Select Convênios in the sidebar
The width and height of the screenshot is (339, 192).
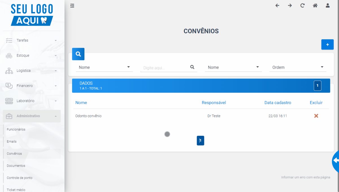[x=14, y=154]
